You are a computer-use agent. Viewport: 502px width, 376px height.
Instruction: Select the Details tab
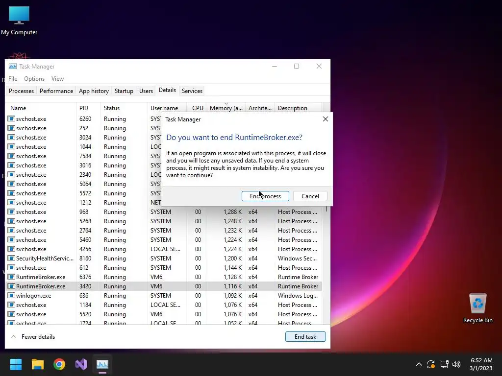coord(168,90)
